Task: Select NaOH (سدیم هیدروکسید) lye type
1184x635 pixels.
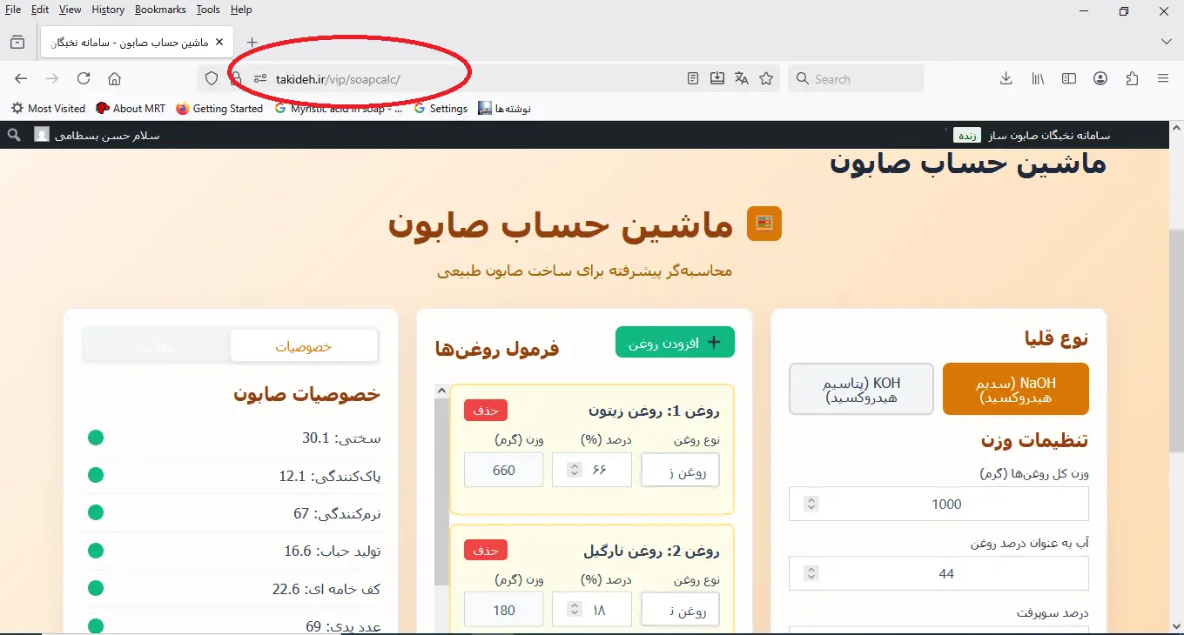Action: 1015,390
